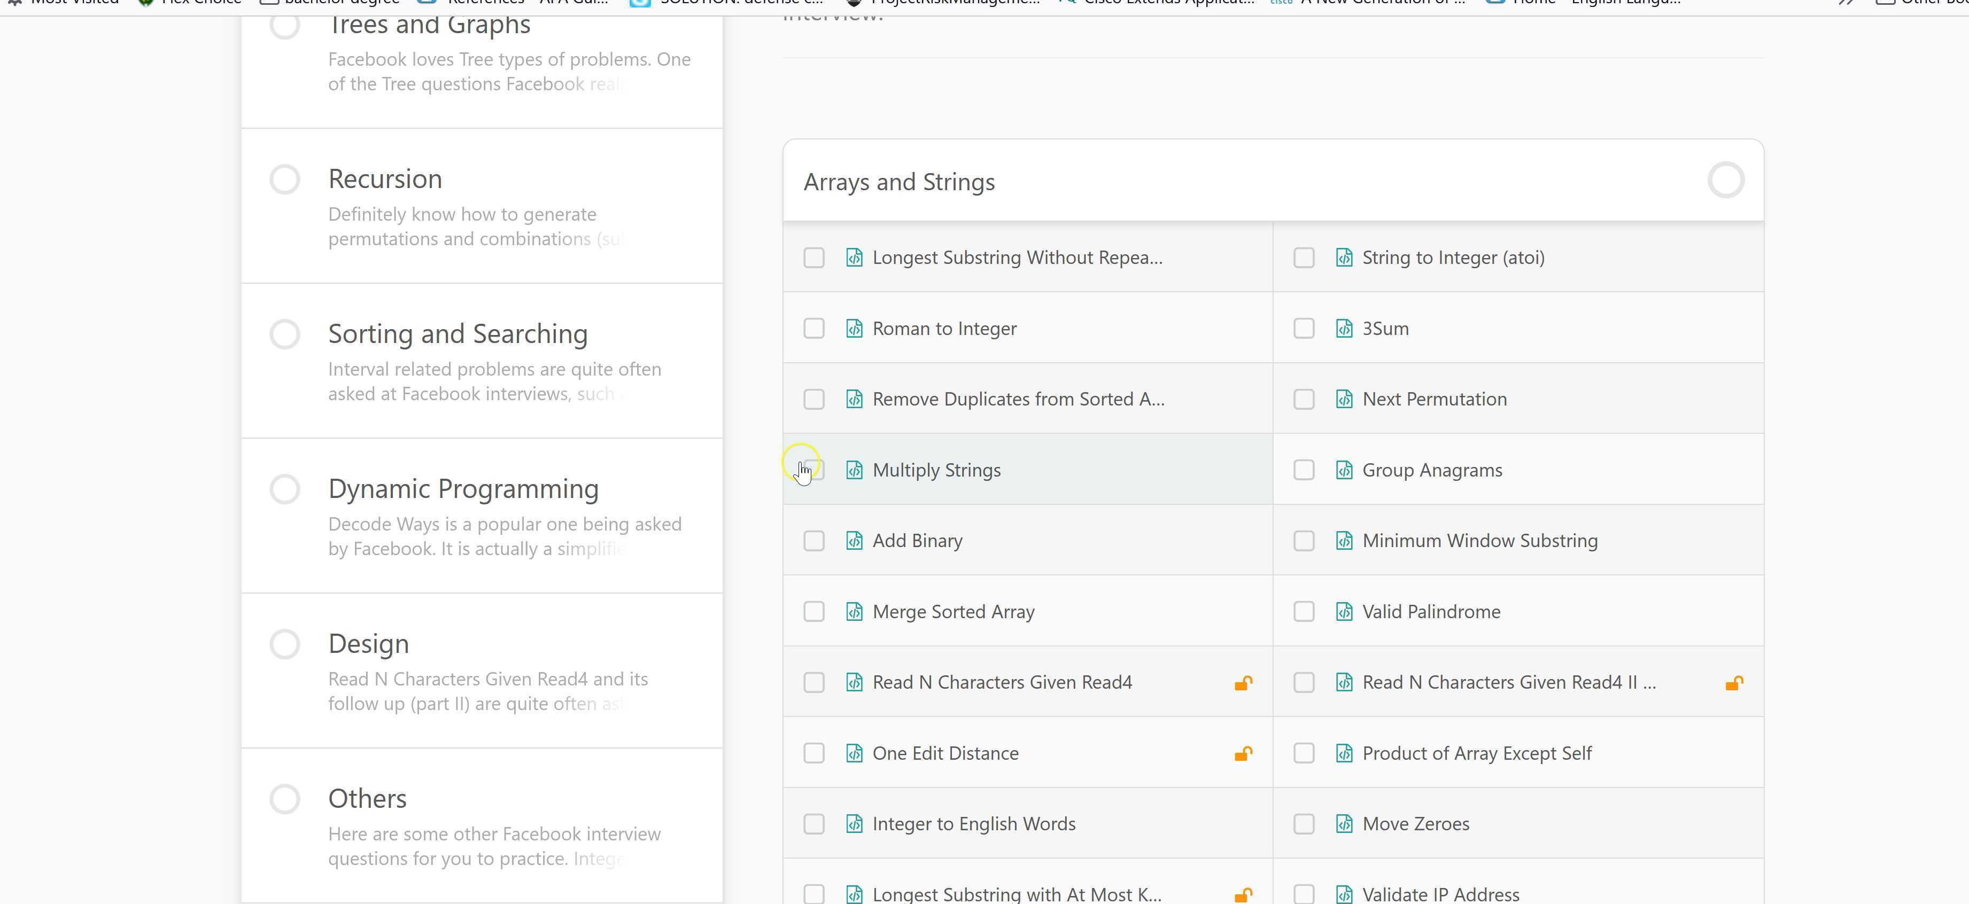Open the Integer to English Words problem

(x=973, y=824)
